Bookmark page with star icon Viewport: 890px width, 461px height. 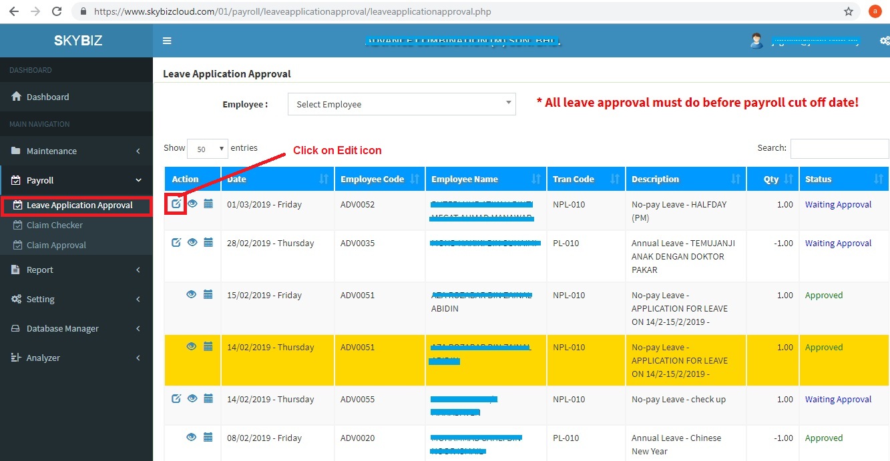pos(849,11)
